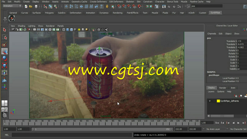Viewport: 247px width, 139px height.
Task: Open the No Anim Layer dropdown arrow
Action: [203, 129]
